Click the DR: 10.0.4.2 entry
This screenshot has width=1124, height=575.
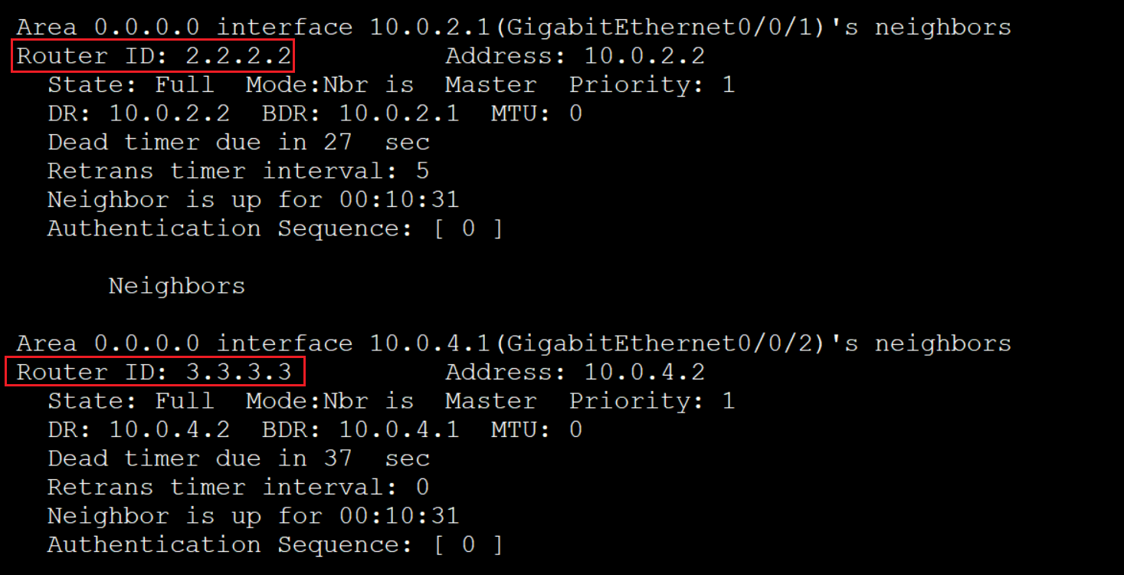138,430
